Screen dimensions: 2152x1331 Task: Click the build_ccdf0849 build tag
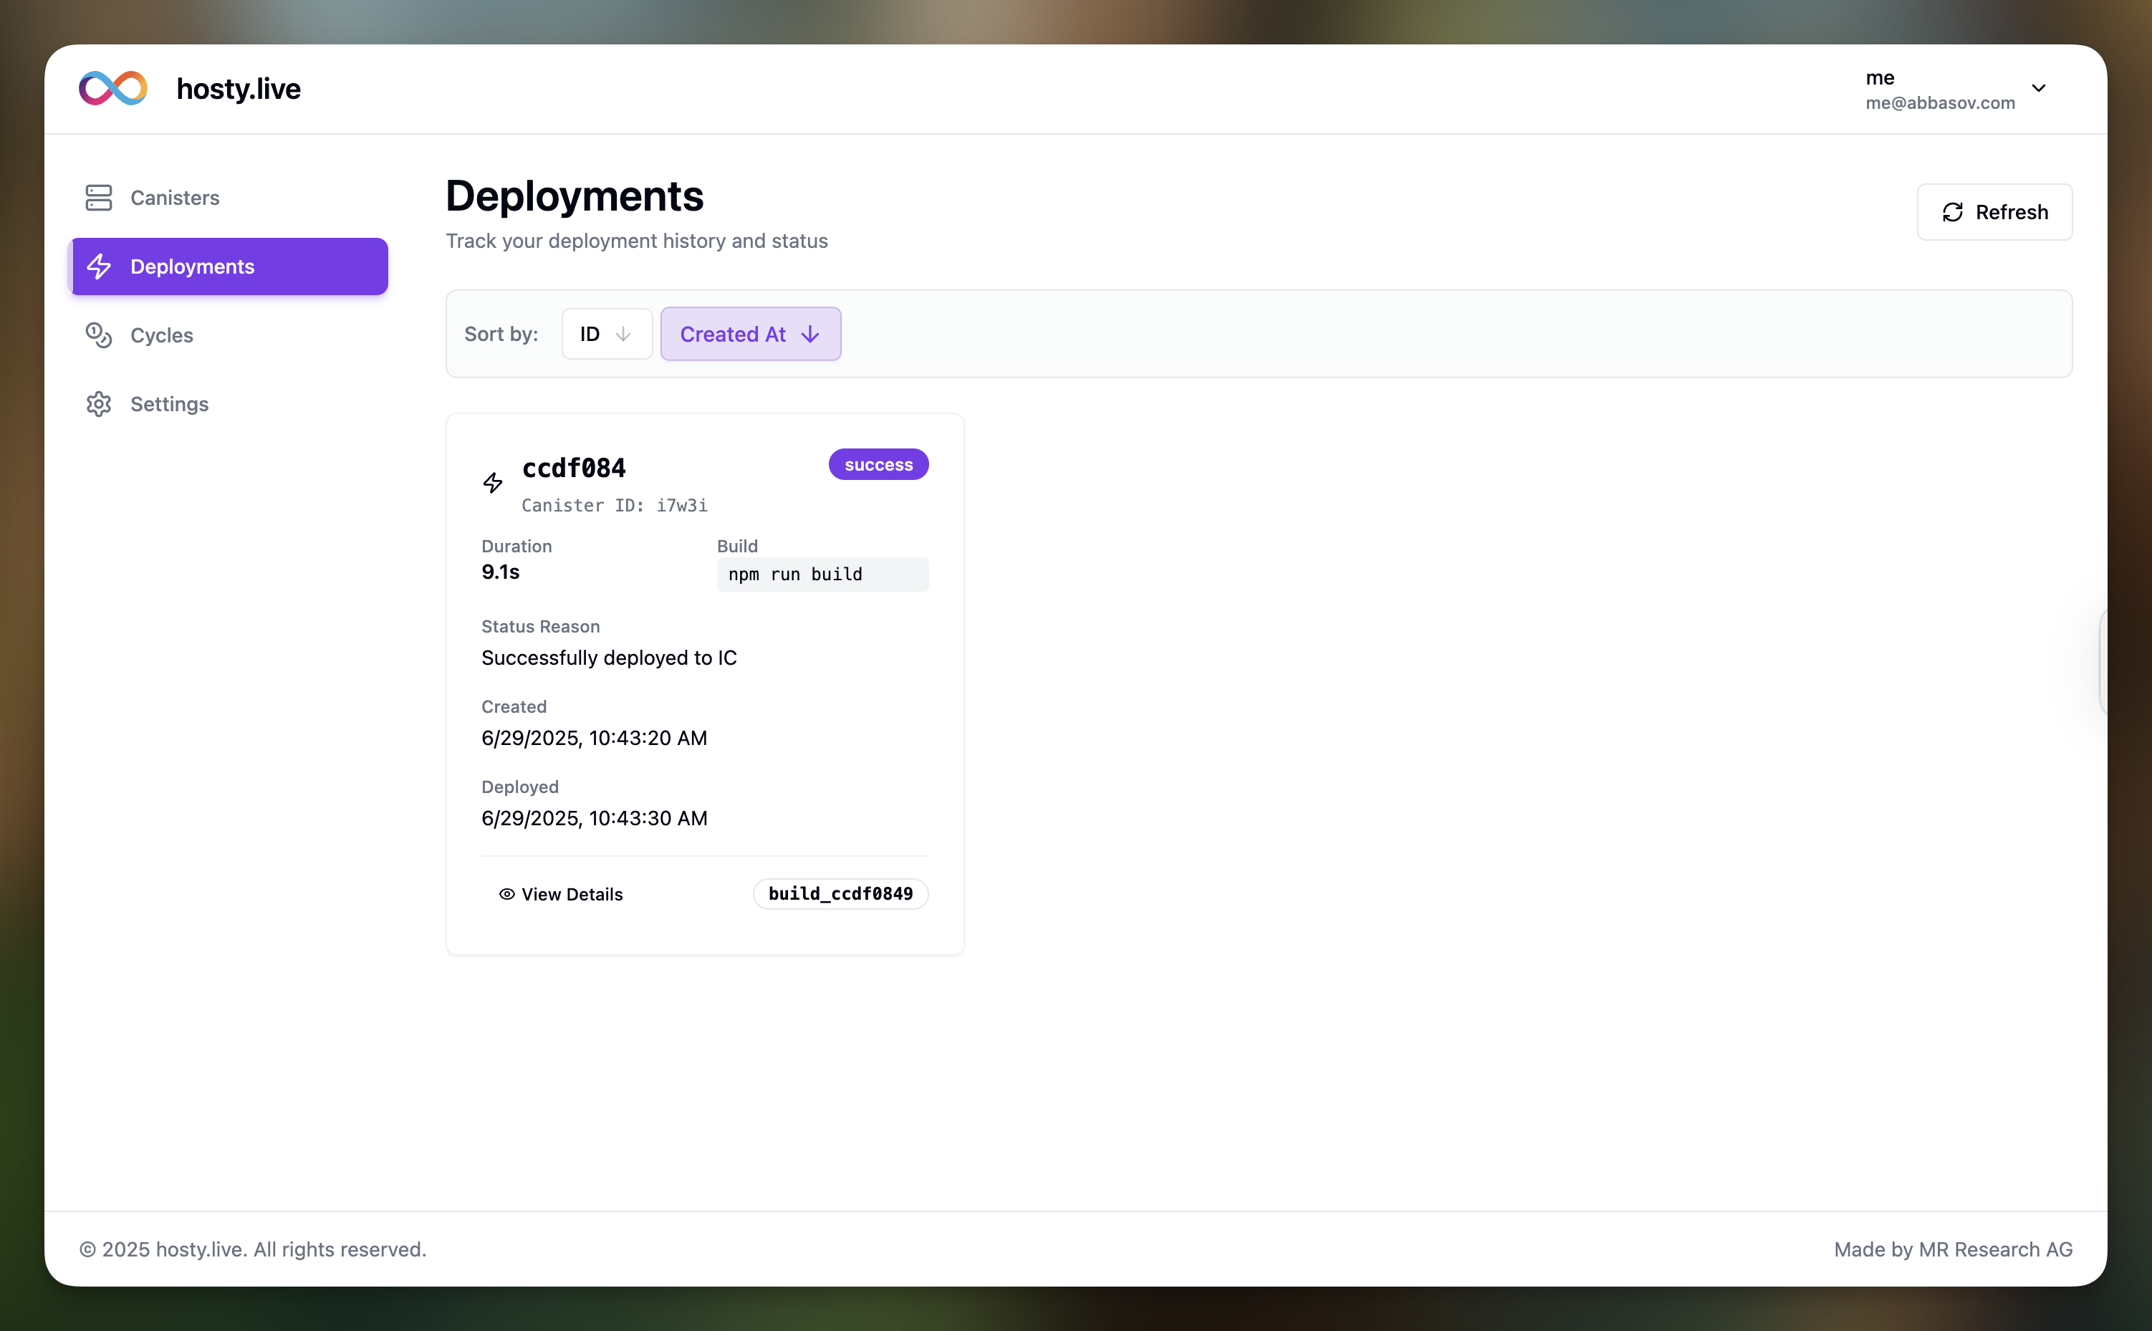840,894
